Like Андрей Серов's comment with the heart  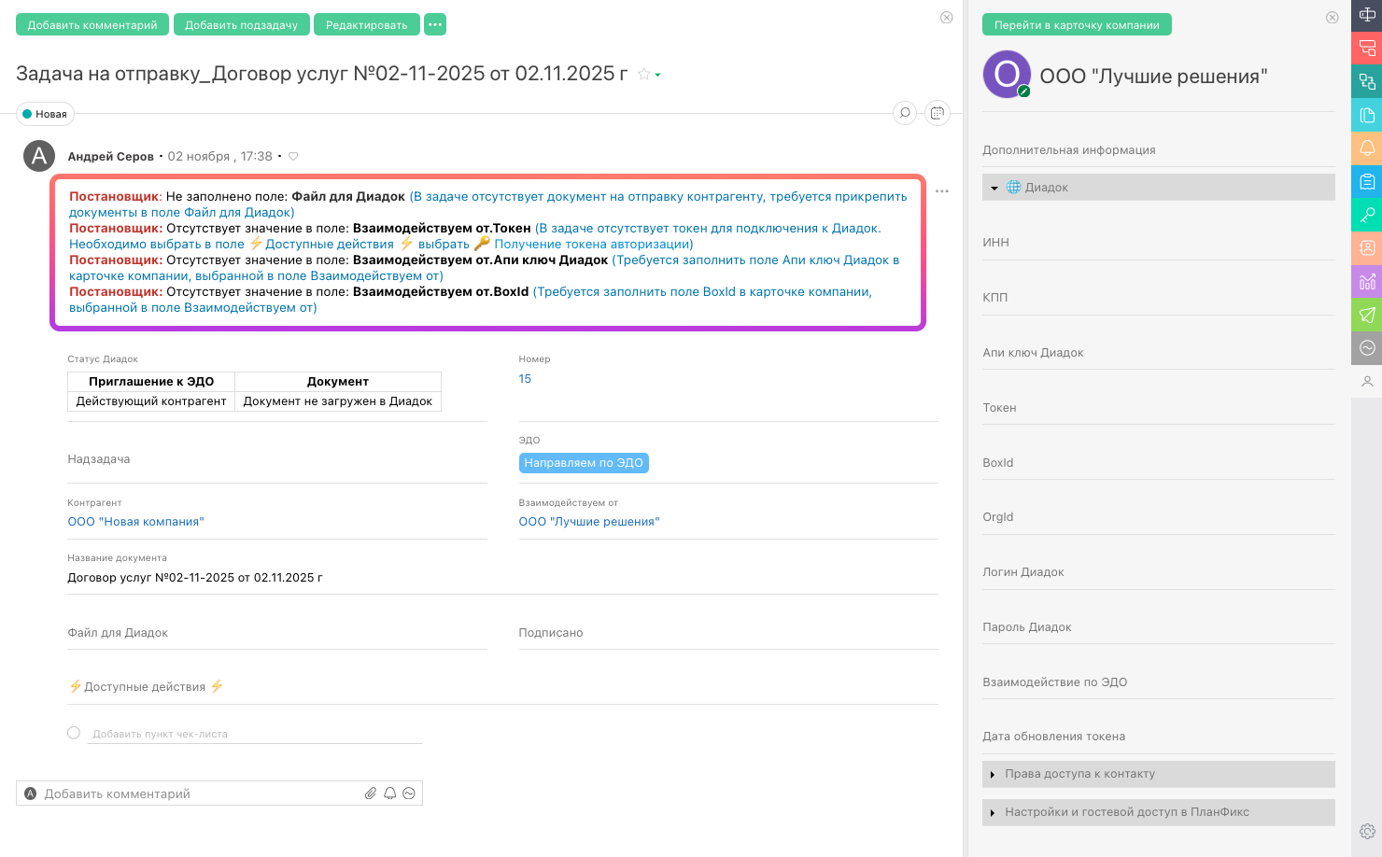pos(293,157)
